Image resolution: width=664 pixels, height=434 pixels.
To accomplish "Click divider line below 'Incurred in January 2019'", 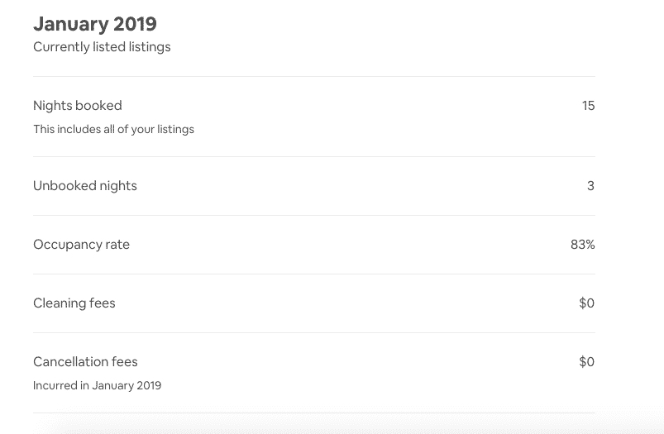I will 314,413.
